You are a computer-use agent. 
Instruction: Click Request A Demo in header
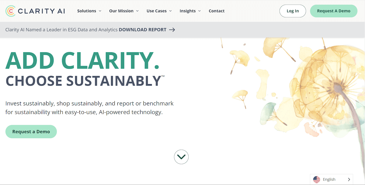click(334, 11)
